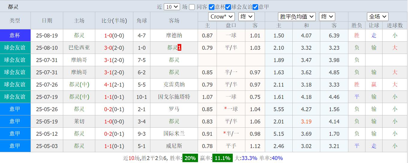Click the green 11.1% cover rate badge

pyautogui.click(x=222, y=158)
